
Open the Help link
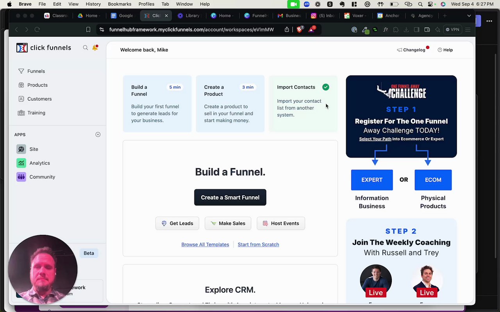point(445,50)
